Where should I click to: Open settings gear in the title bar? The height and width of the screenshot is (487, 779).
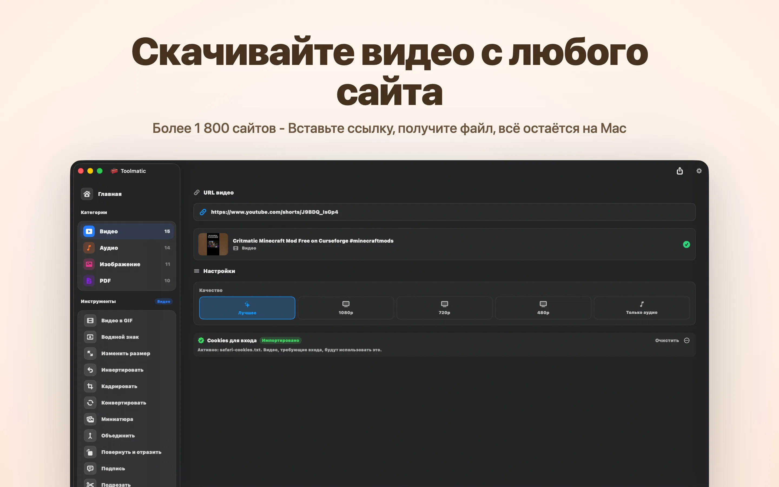pyautogui.click(x=699, y=171)
